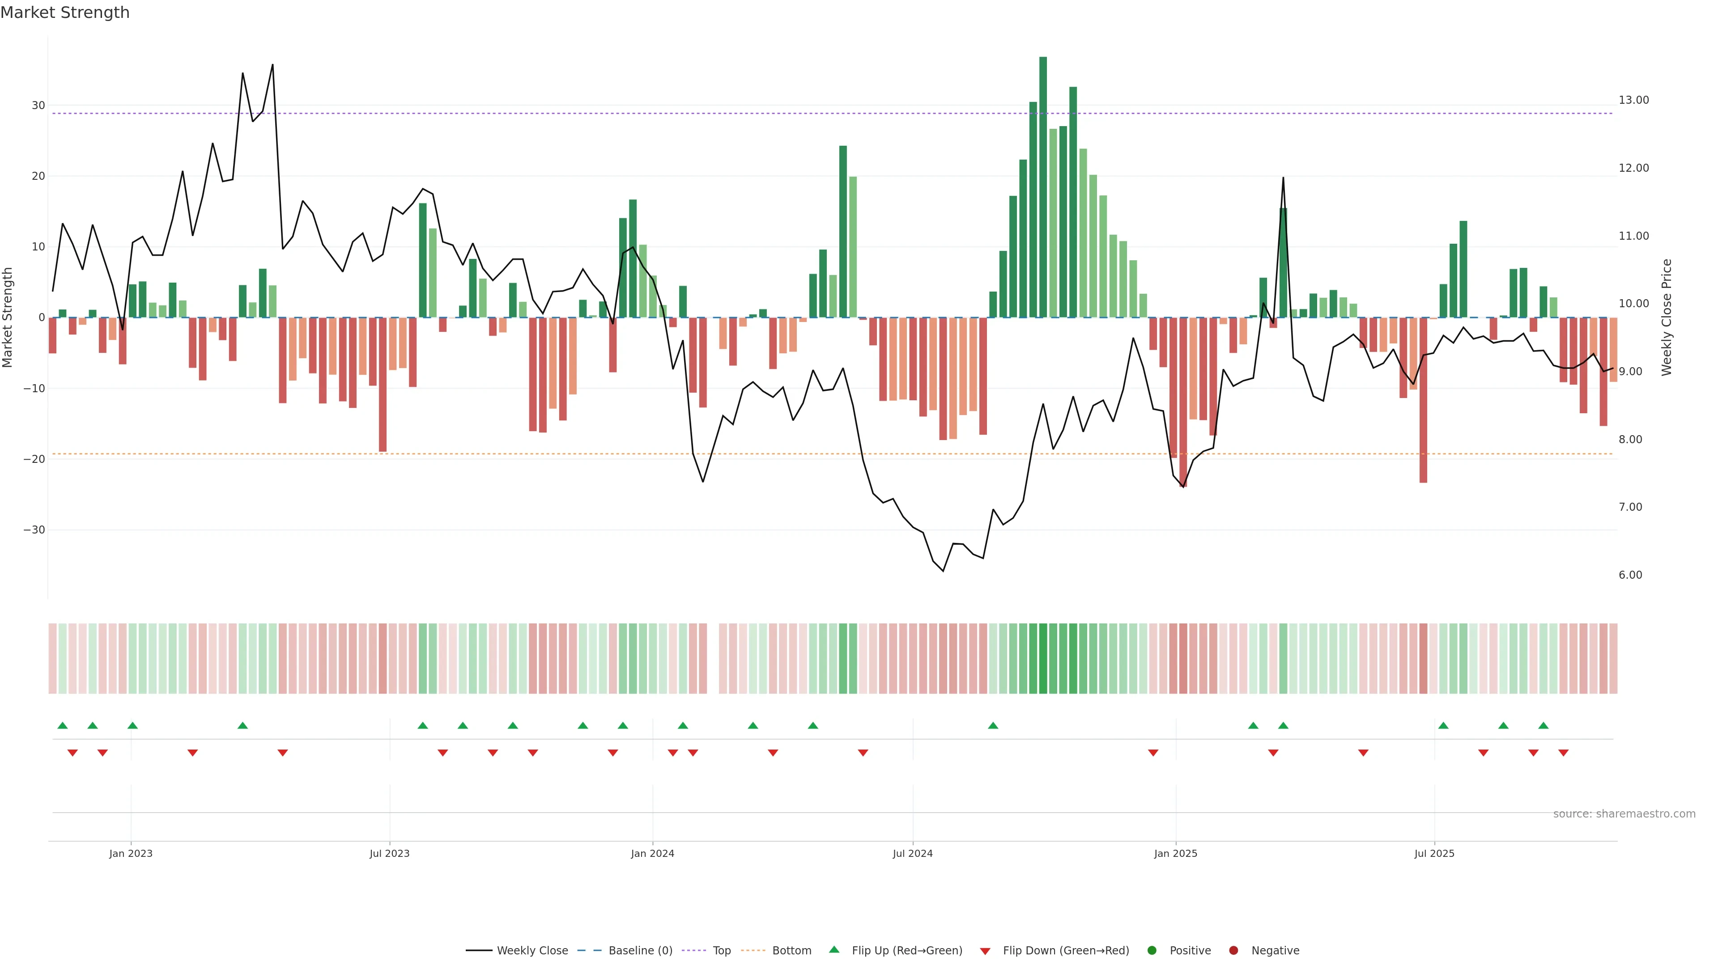Click the tallest green market strength bar
This screenshot has height=966, width=1718.
coord(1043,186)
